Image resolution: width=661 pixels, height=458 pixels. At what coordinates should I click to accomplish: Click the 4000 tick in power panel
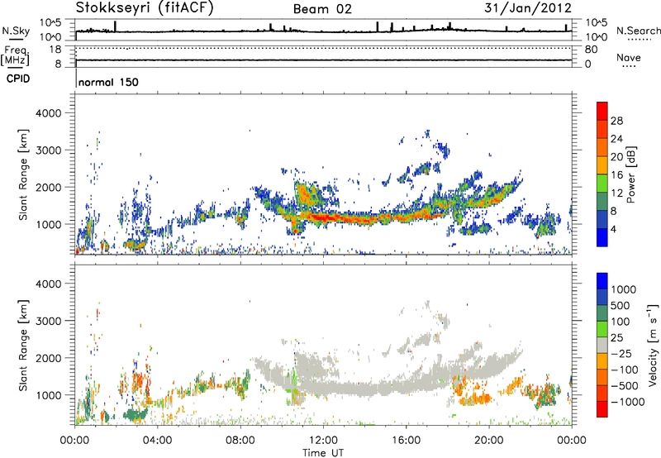(49, 113)
